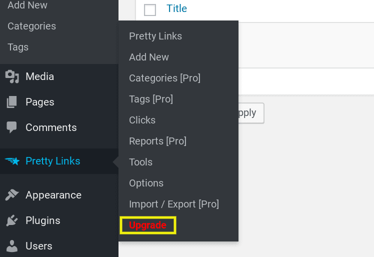Click the Appearance paintbrush icon
This screenshot has width=374, height=257.
tap(12, 195)
